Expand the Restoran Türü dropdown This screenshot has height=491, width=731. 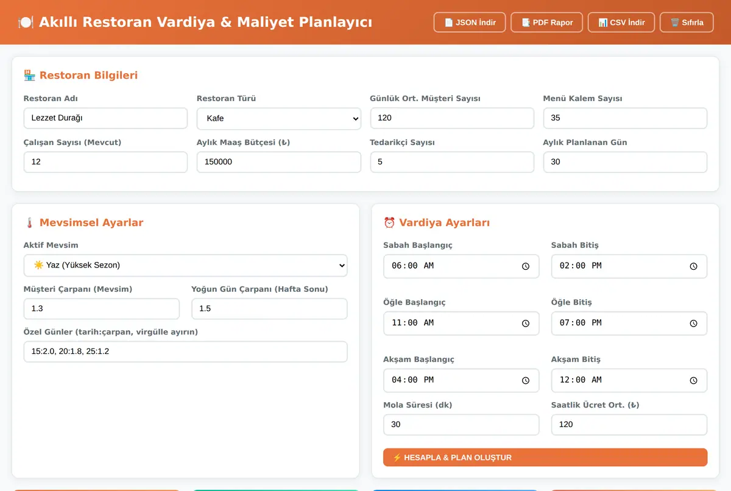pos(279,119)
